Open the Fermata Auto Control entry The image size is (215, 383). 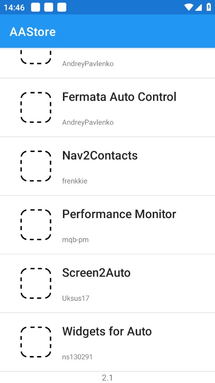coord(107,108)
